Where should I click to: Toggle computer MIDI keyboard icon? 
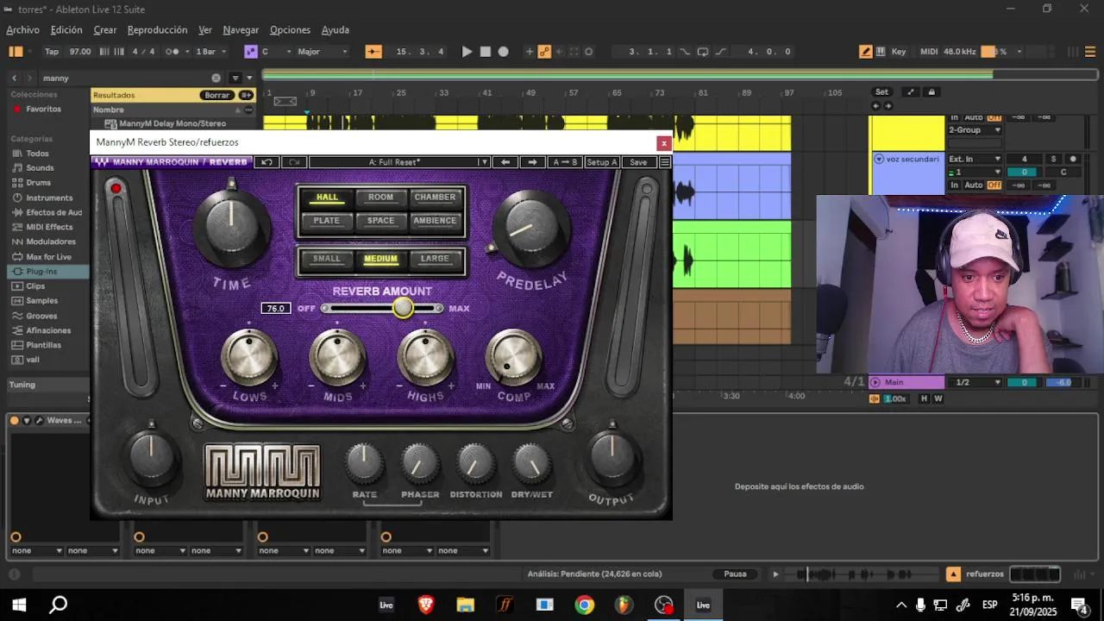click(x=881, y=52)
